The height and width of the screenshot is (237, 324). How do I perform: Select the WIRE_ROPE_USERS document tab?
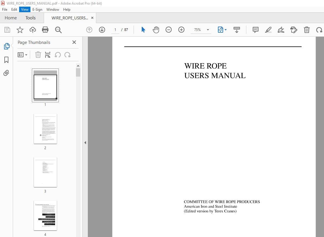click(x=70, y=18)
